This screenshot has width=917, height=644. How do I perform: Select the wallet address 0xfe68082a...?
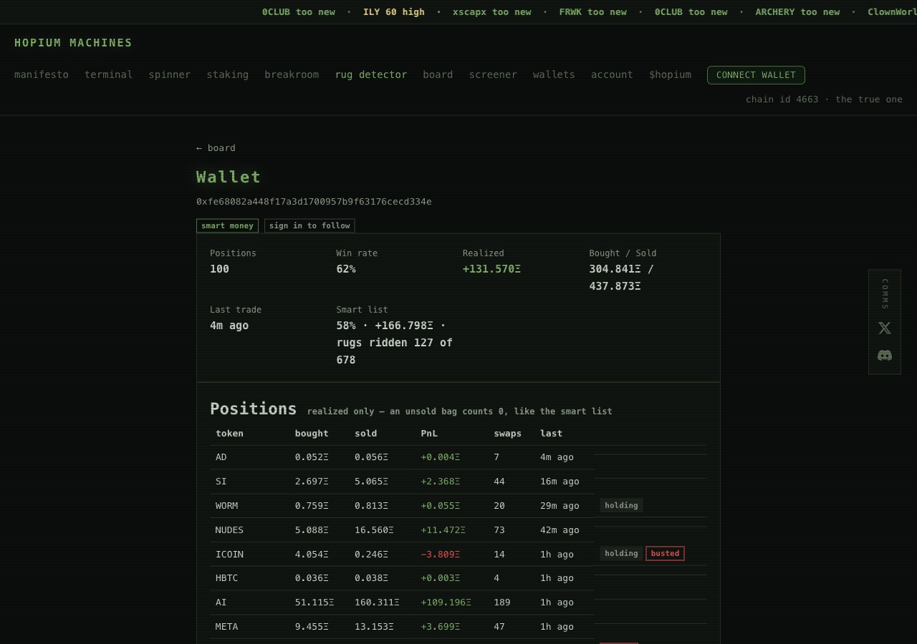(x=314, y=202)
